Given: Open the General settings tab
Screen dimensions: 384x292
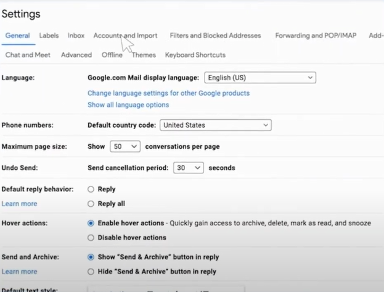Looking at the screenshot, I should pyautogui.click(x=18, y=36).
